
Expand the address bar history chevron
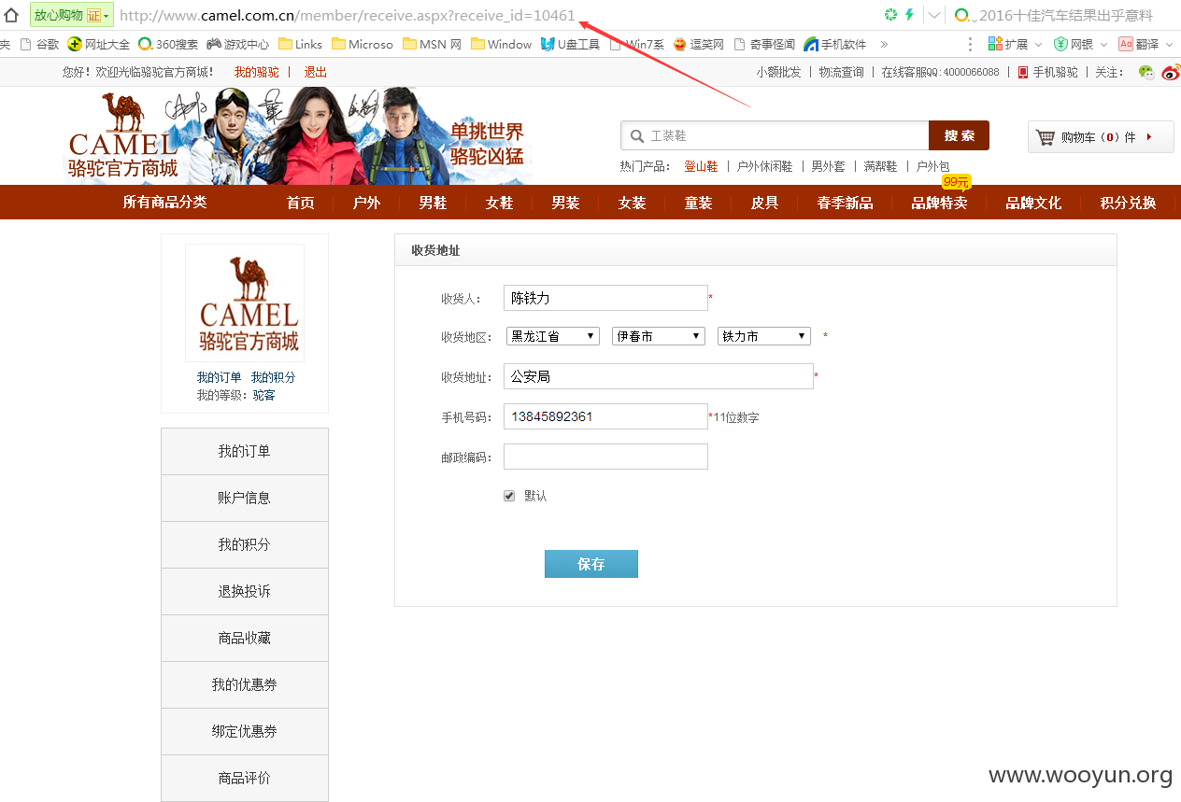click(x=934, y=16)
